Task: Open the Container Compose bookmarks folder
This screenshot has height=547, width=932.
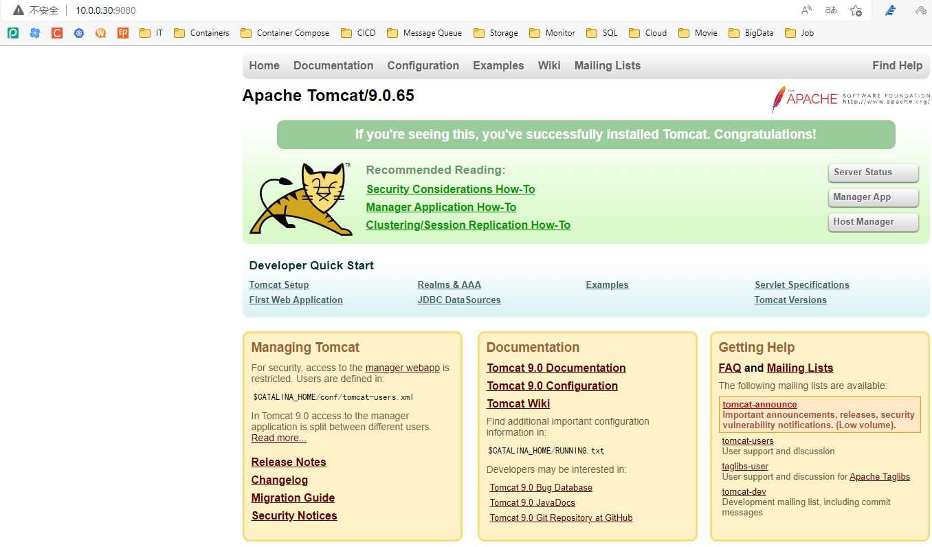Action: tap(285, 32)
